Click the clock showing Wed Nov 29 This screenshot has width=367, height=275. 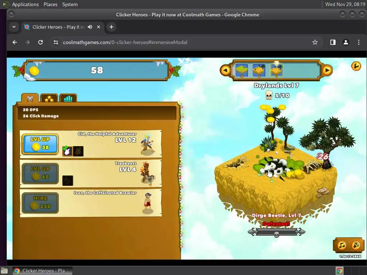tap(345, 4)
